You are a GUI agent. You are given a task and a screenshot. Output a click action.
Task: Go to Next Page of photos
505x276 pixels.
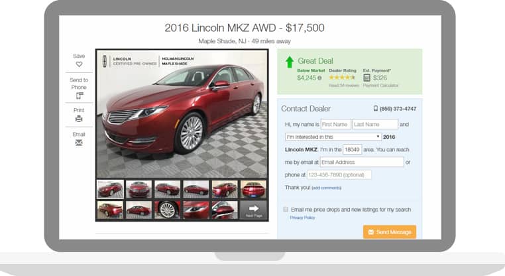(253, 210)
